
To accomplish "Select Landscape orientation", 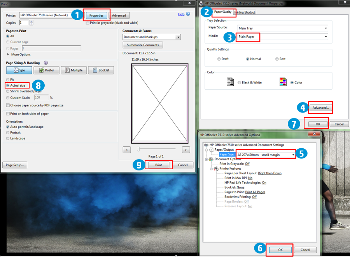I will tap(8, 139).
